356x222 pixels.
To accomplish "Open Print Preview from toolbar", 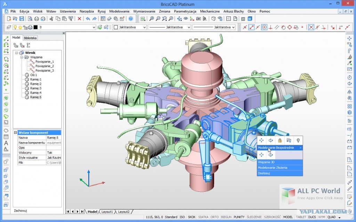I will (x=30, y=19).
